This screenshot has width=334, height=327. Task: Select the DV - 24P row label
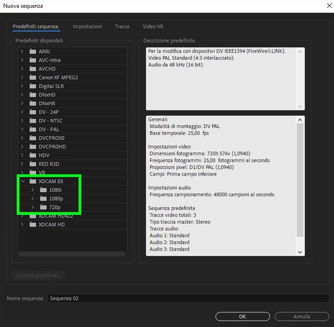[x=49, y=112]
